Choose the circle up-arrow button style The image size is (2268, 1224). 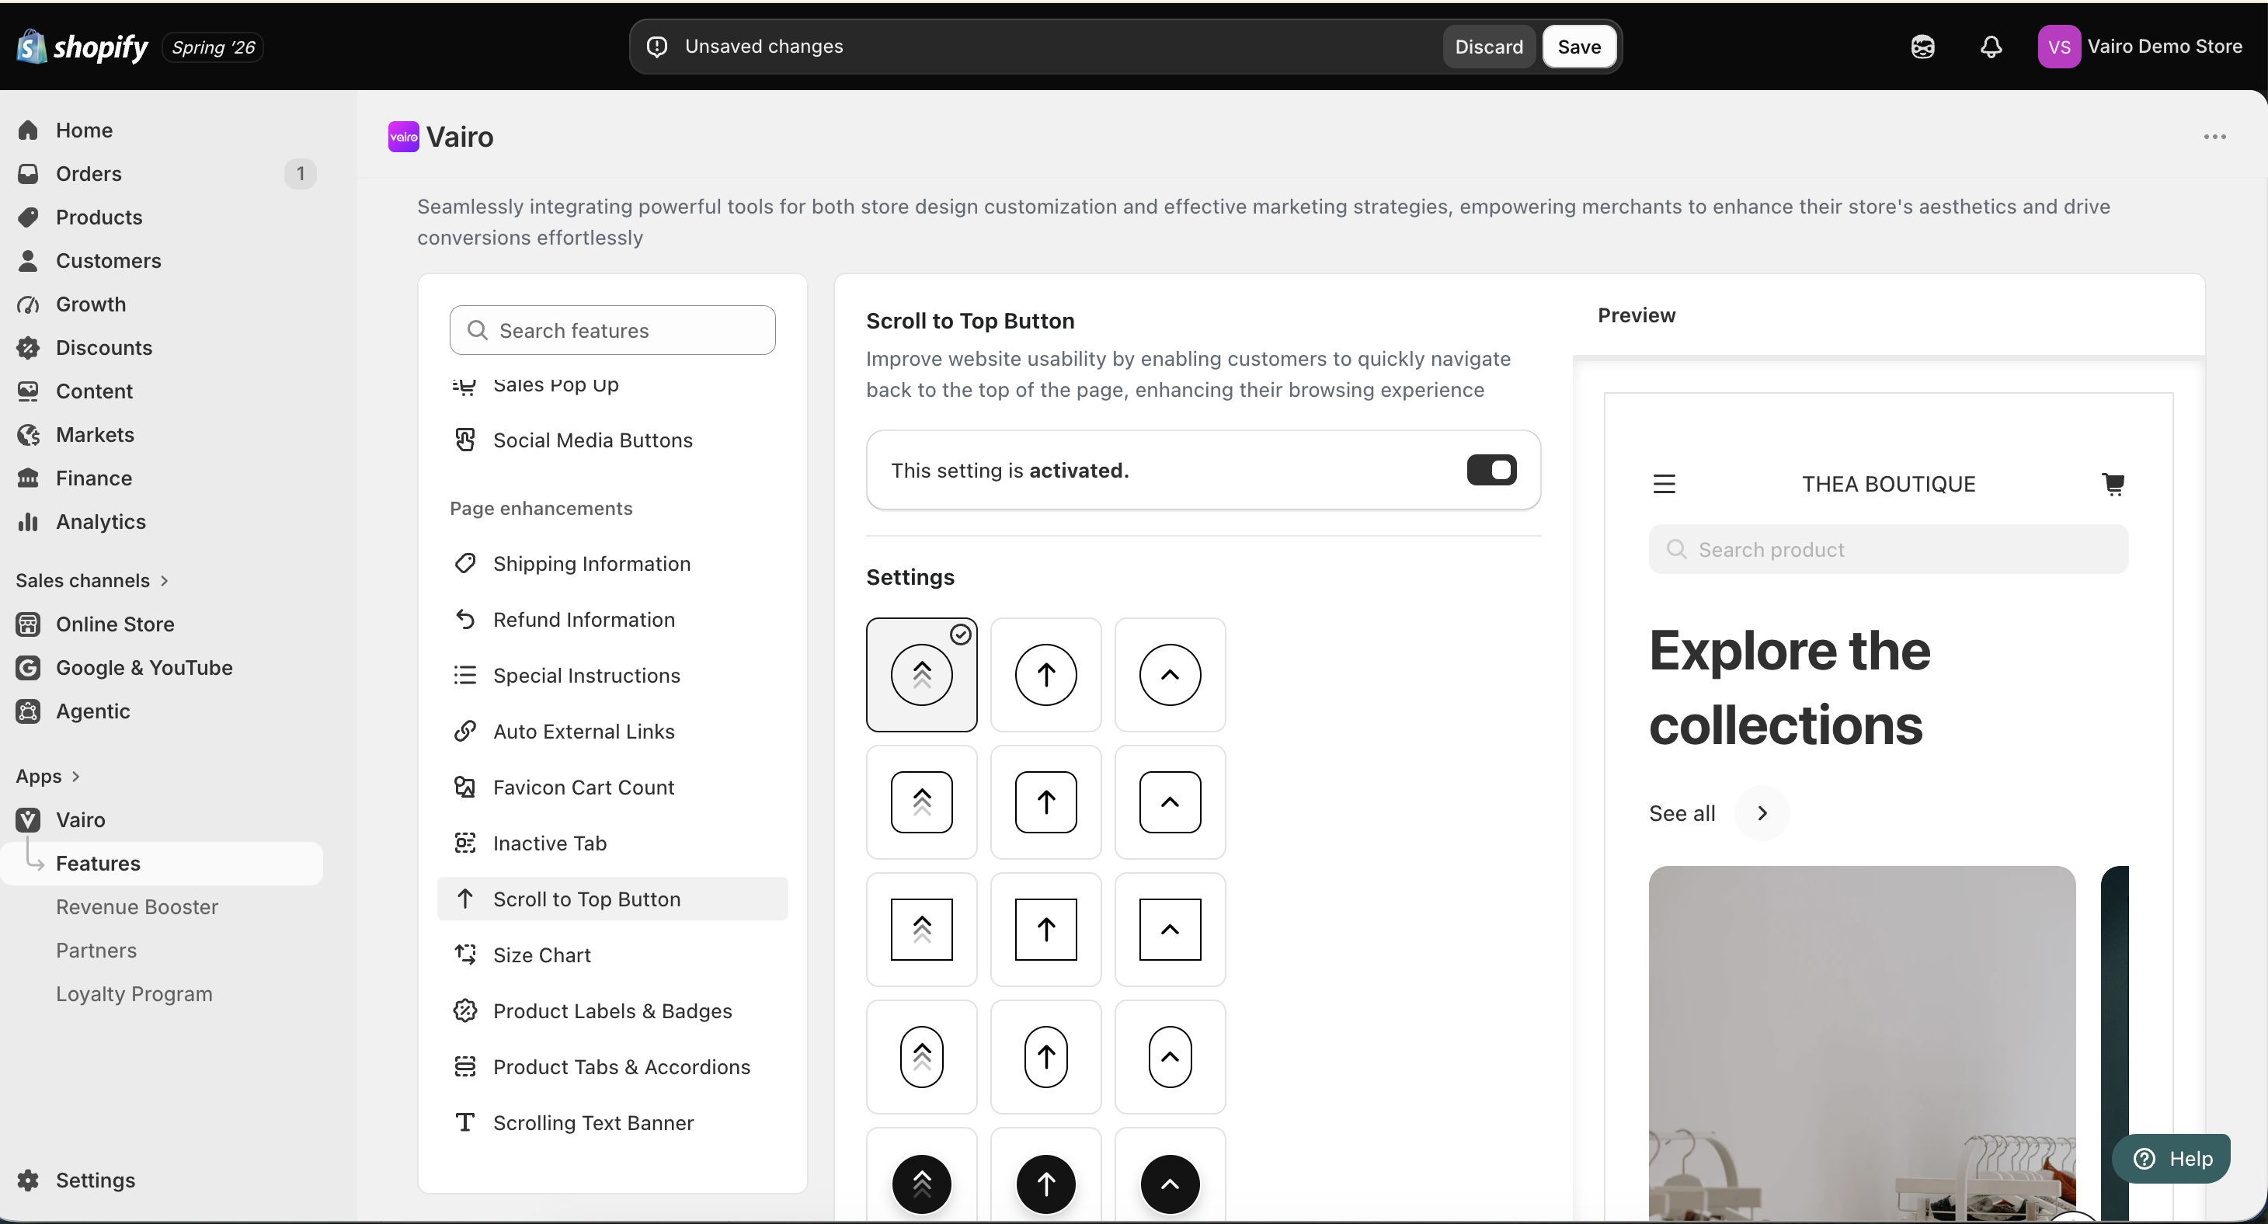click(1046, 675)
